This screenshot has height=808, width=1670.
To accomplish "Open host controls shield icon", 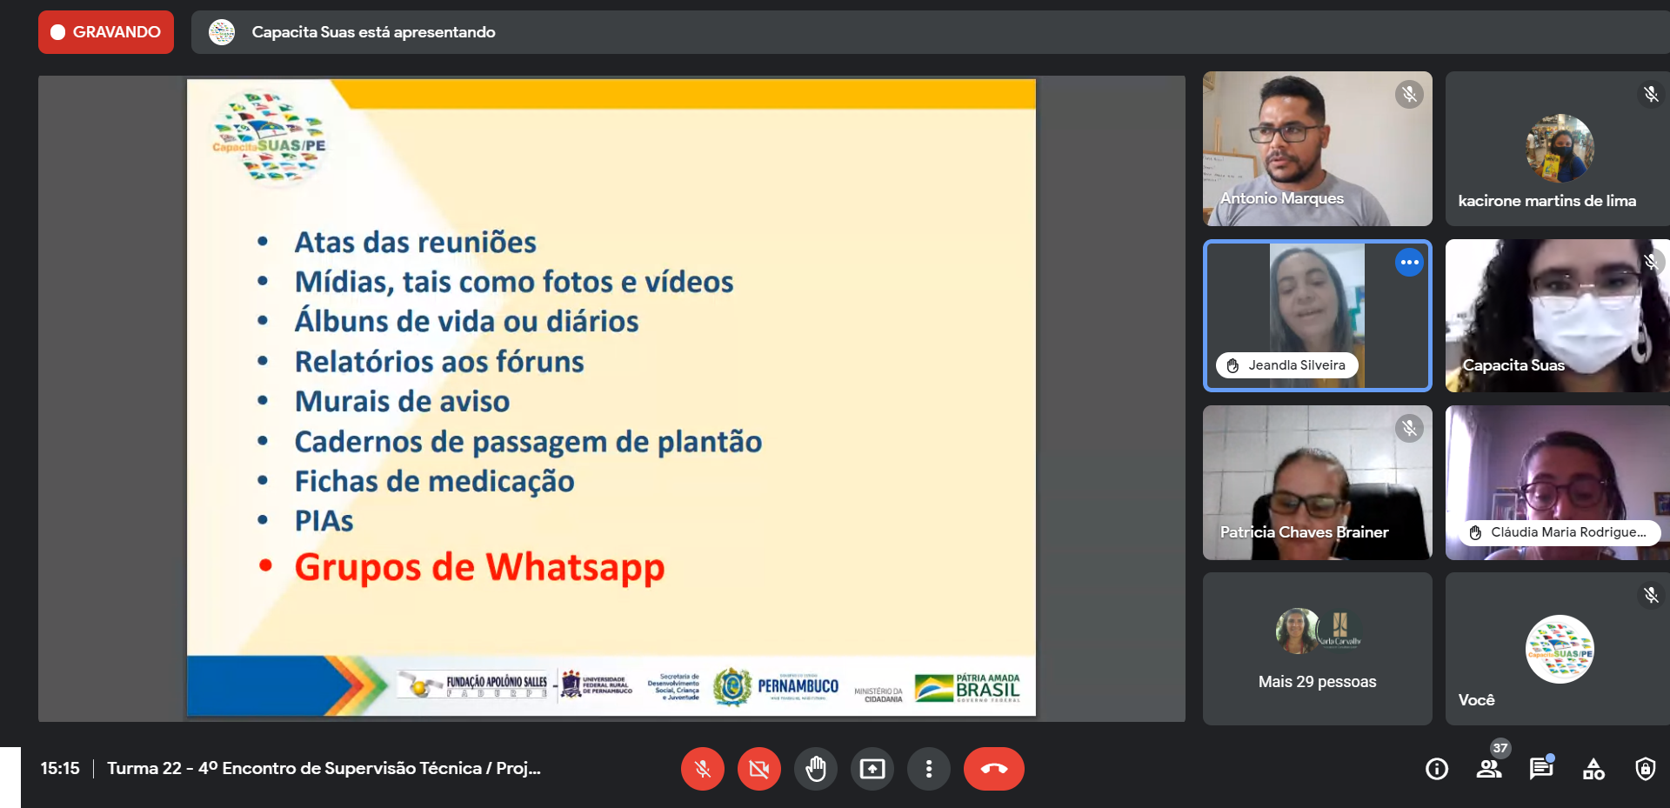I will 1645,769.
